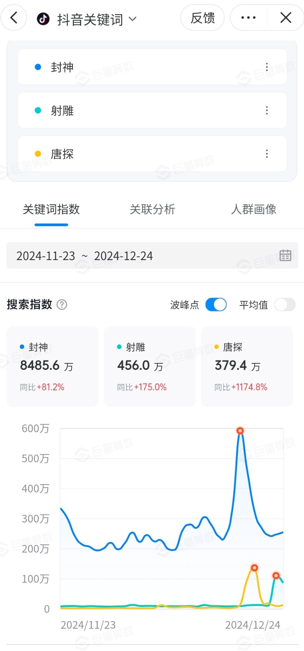Go back with the left arrow icon
Image resolution: width=304 pixels, height=651 pixels.
click(x=14, y=18)
